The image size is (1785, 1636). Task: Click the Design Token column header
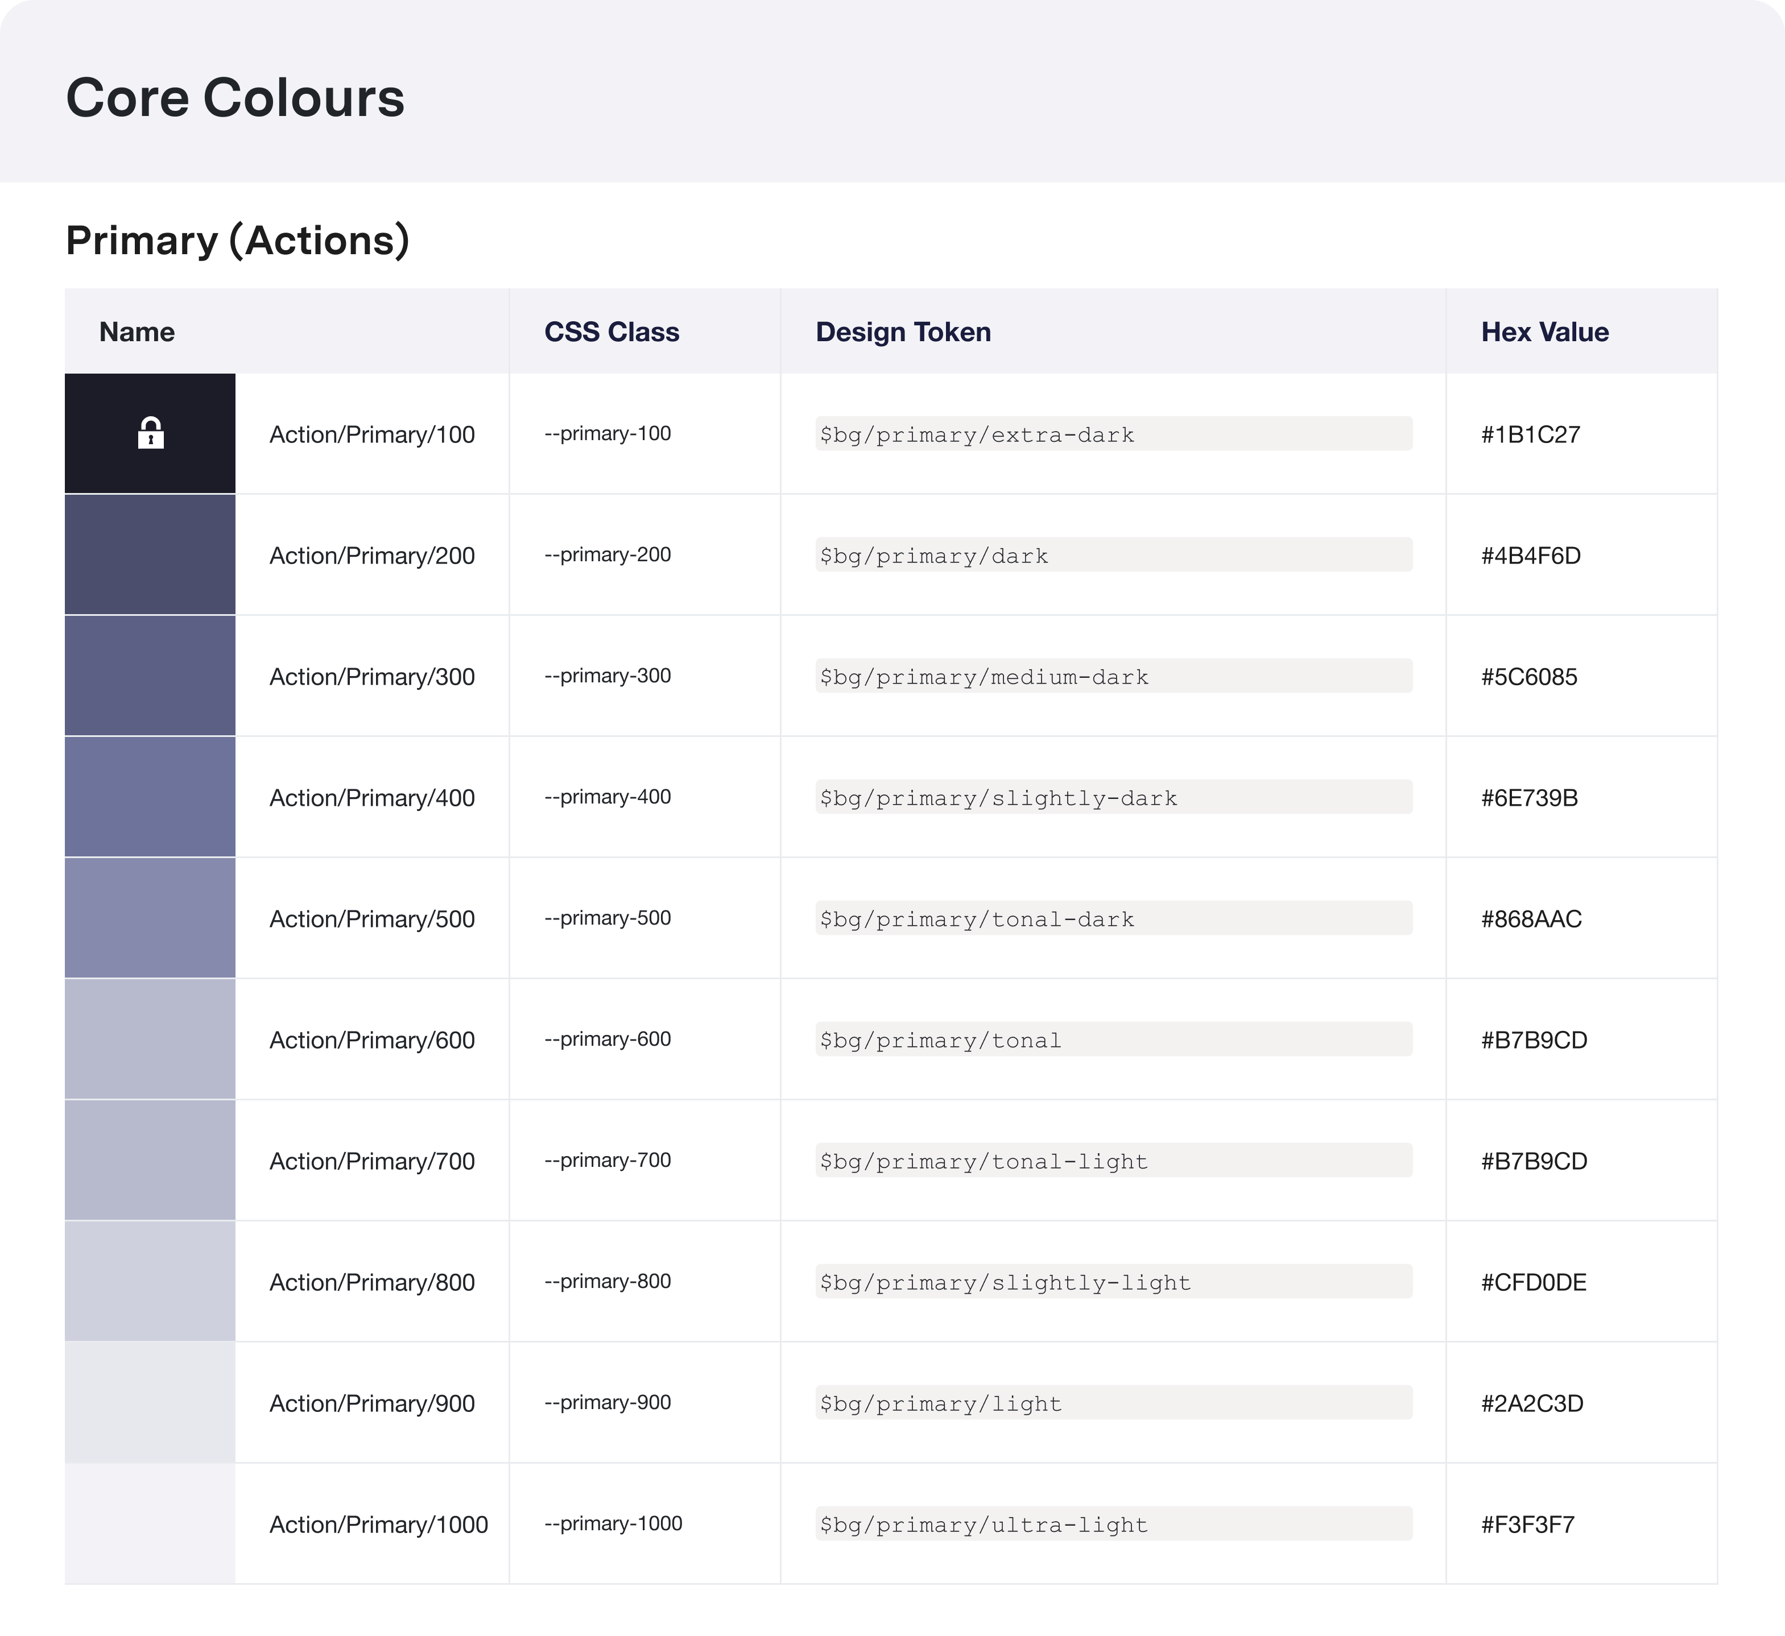click(x=902, y=332)
